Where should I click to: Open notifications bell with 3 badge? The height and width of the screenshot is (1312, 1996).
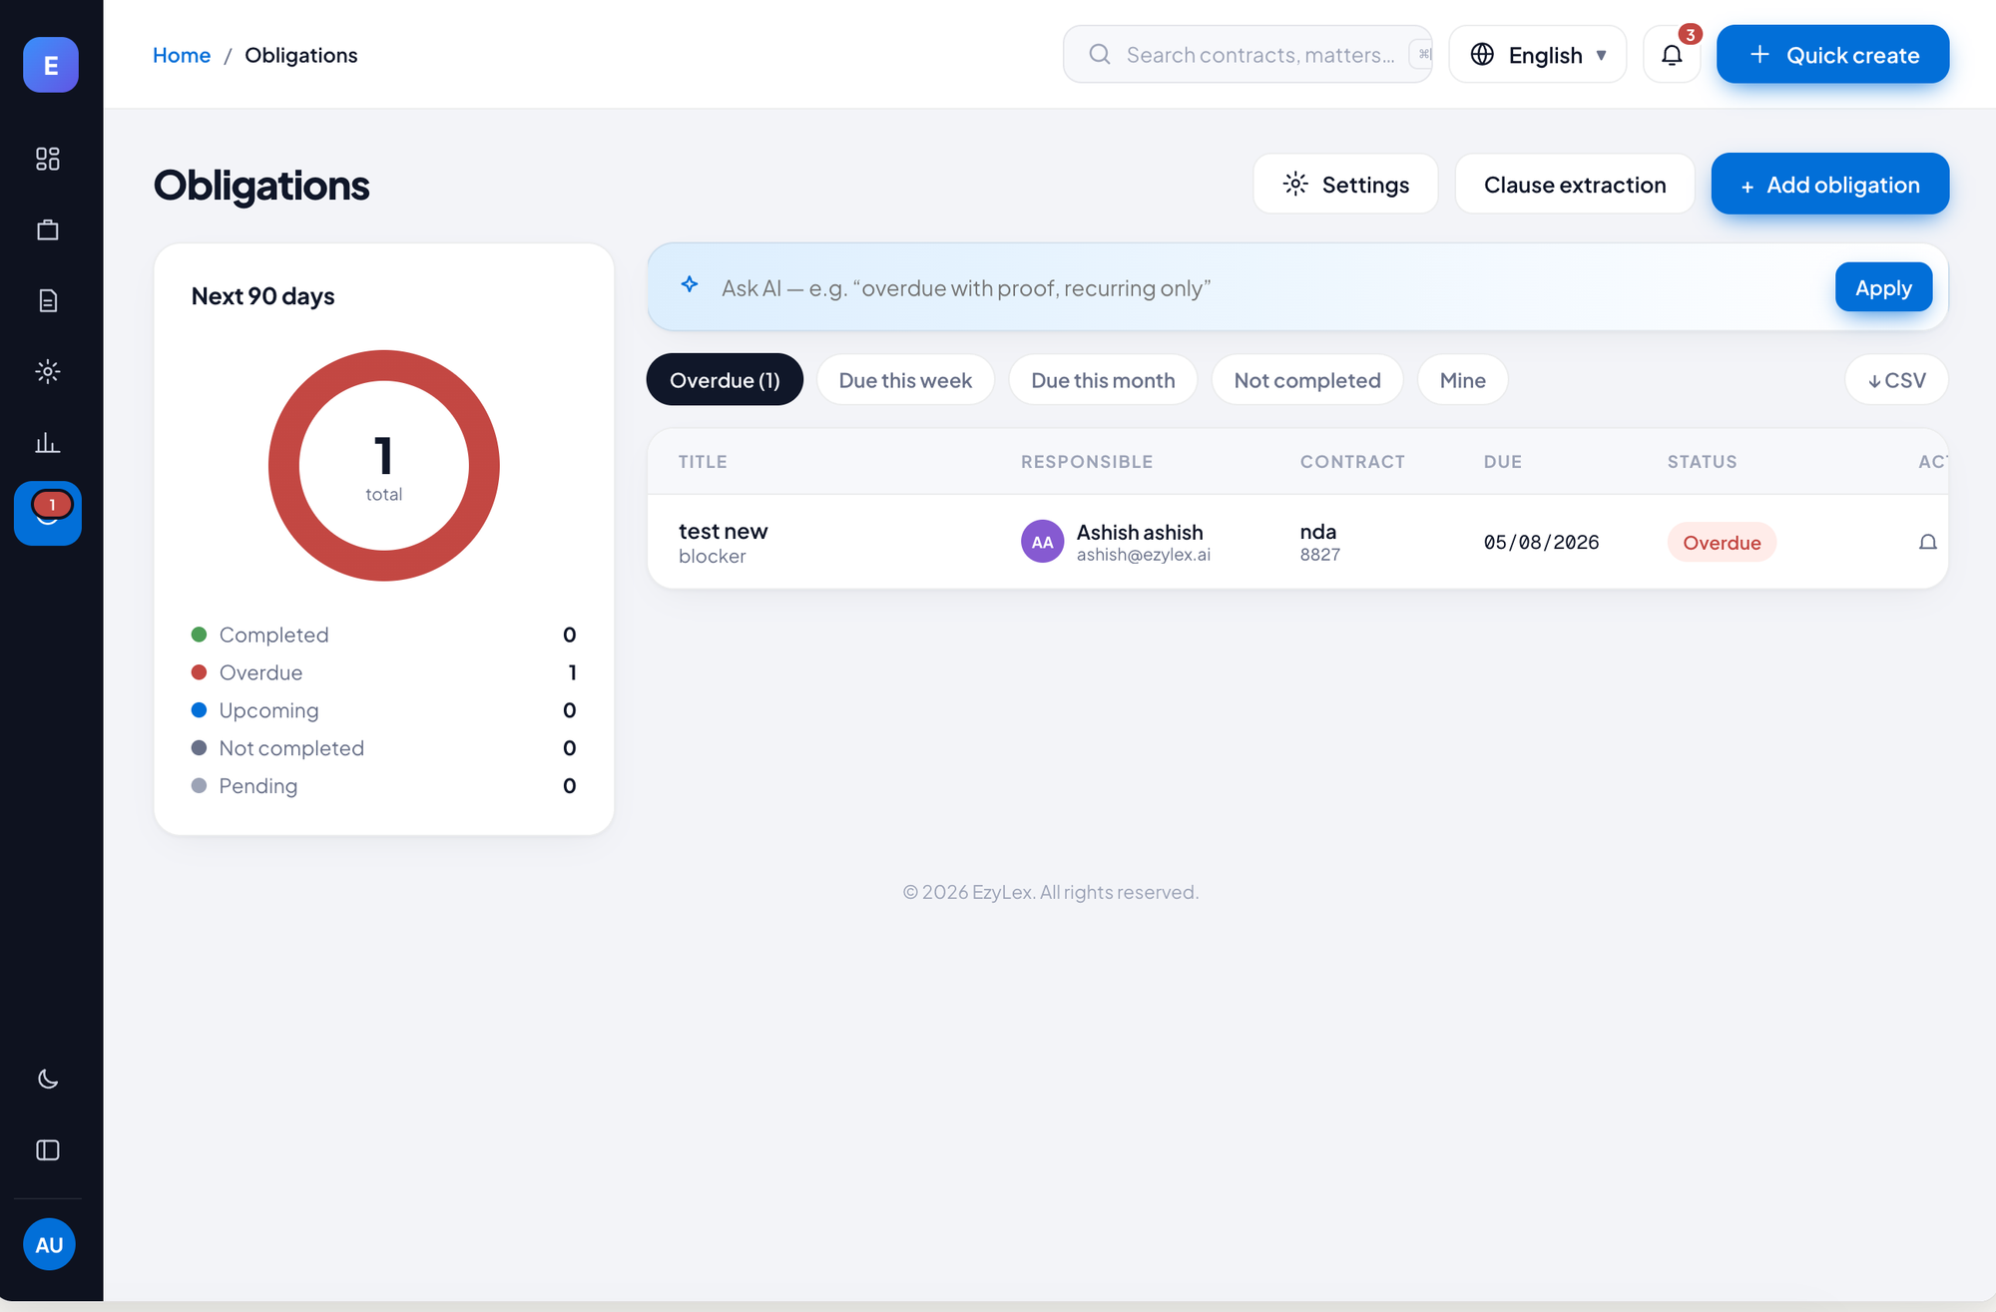pos(1672,54)
